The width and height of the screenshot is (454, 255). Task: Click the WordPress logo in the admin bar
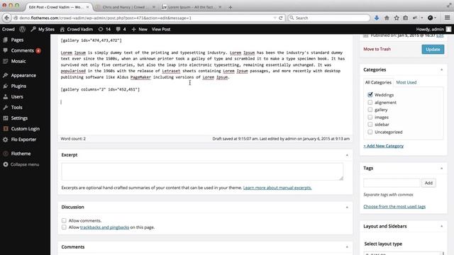click(x=22, y=29)
